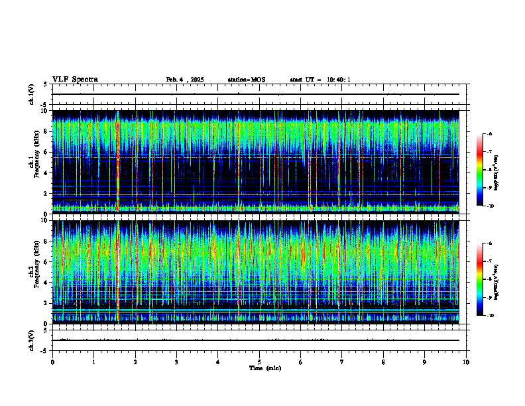The image size is (525, 406).
Task: Click the date label "Feb. 4 , 2025"
Action: tap(185, 80)
